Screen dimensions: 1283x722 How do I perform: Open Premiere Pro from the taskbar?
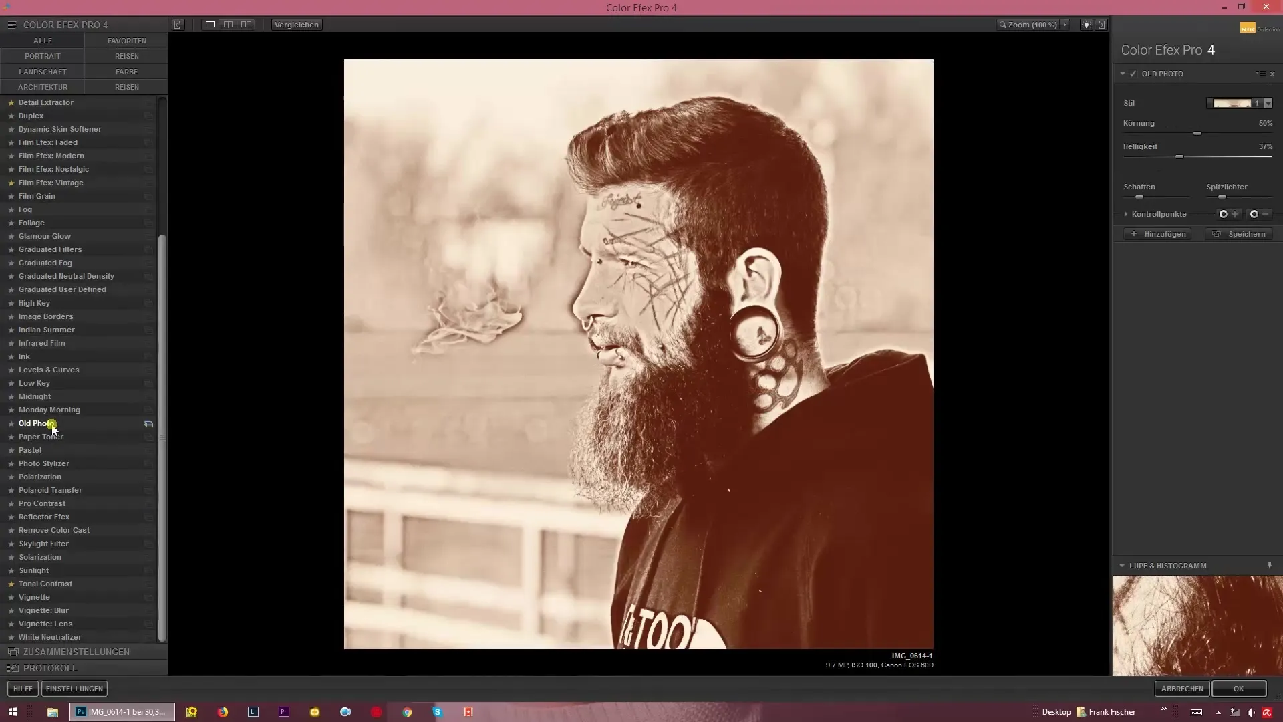284,712
